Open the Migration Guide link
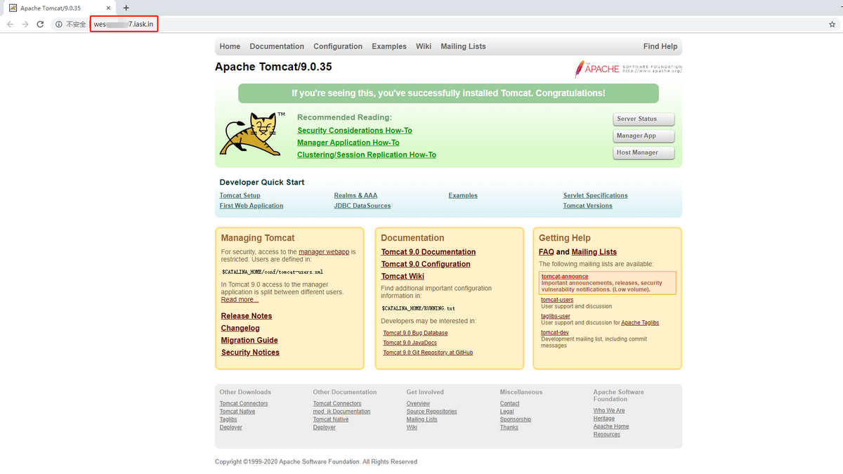This screenshot has height=474, width=843. click(249, 341)
